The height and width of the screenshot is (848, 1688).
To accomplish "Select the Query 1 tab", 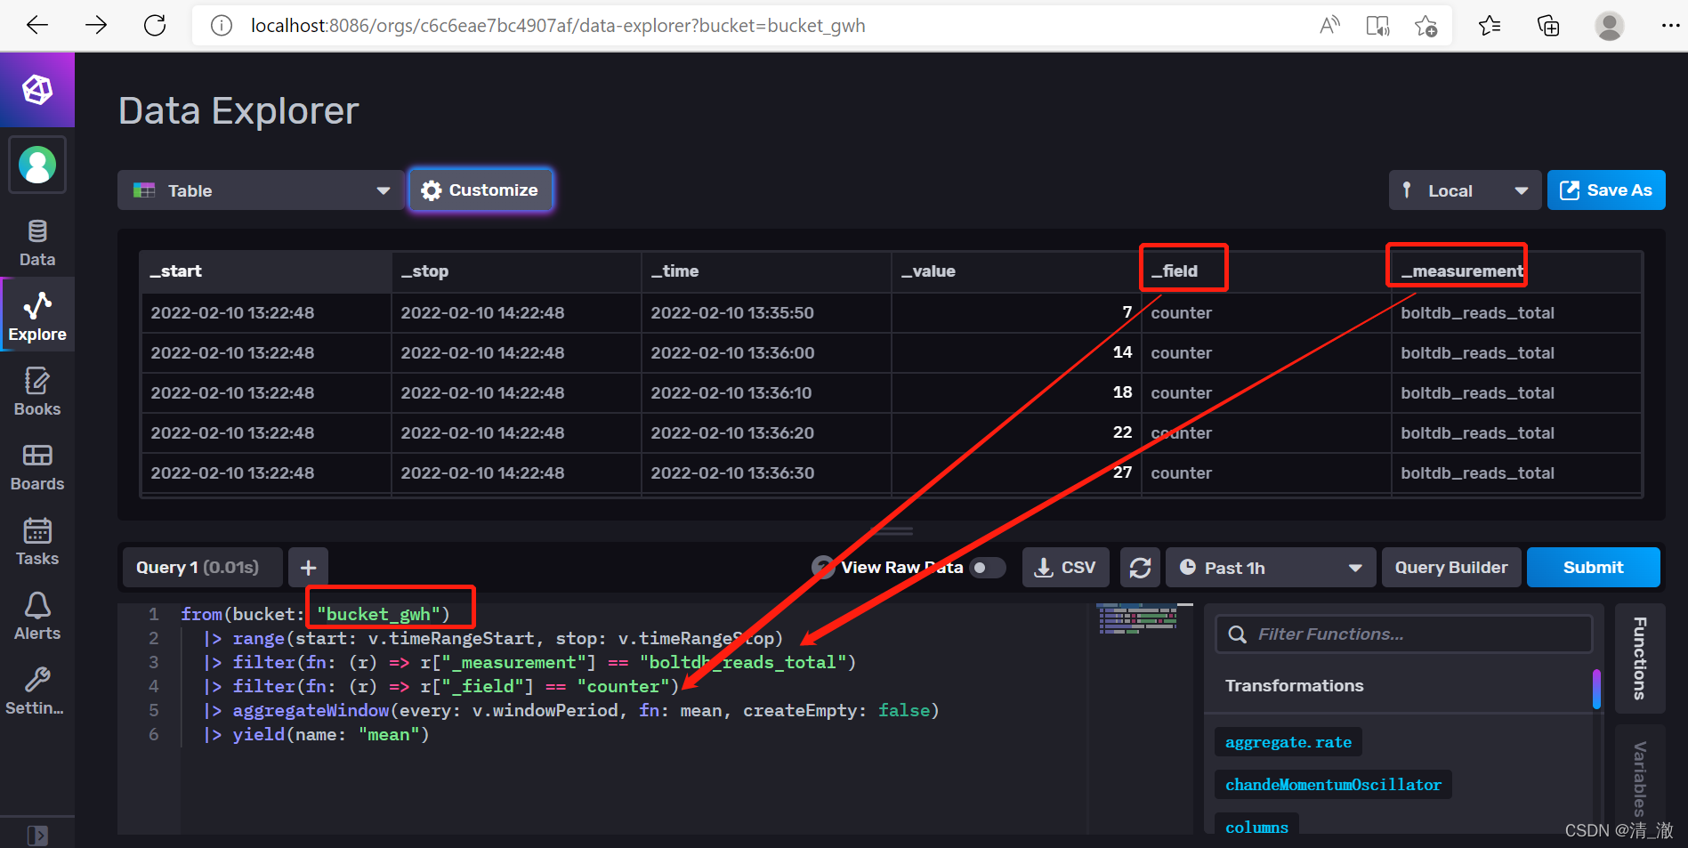I will coord(201,567).
